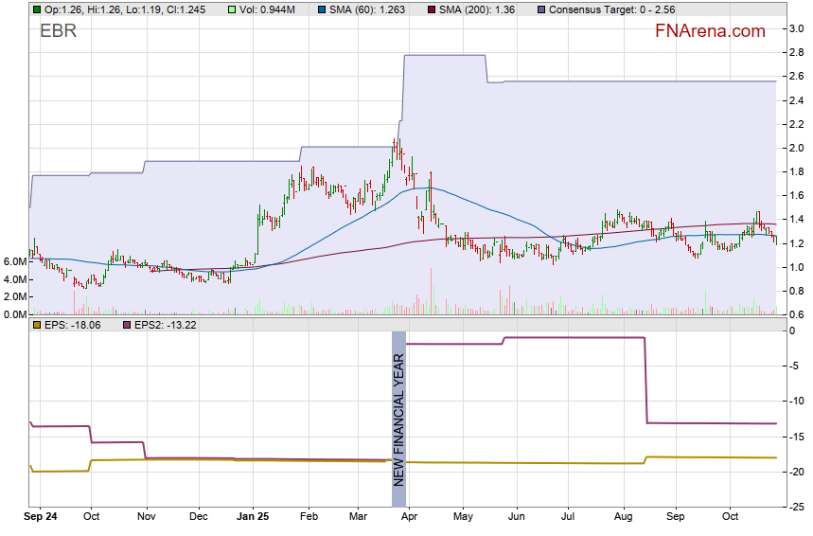Click the 3.0 price axis label
This screenshot has width=813, height=536.
pyautogui.click(x=797, y=29)
